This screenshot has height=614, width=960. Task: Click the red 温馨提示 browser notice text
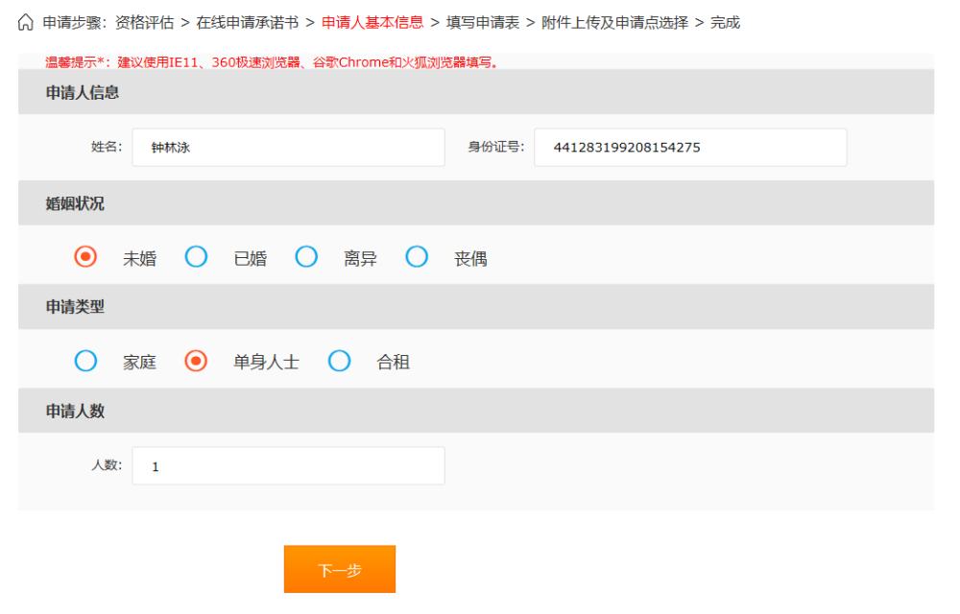[x=269, y=62]
